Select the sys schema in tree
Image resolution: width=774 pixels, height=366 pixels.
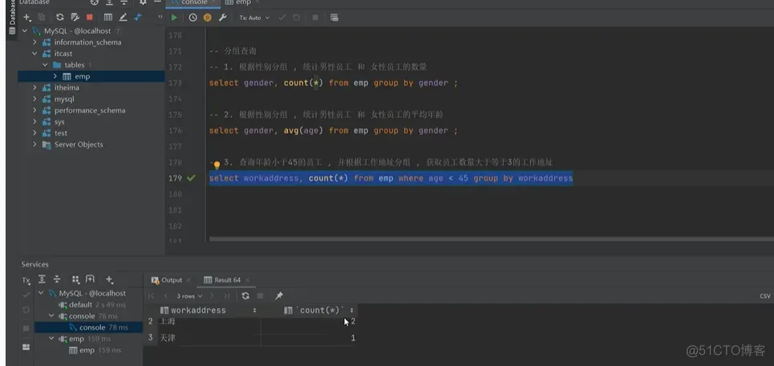(x=59, y=121)
